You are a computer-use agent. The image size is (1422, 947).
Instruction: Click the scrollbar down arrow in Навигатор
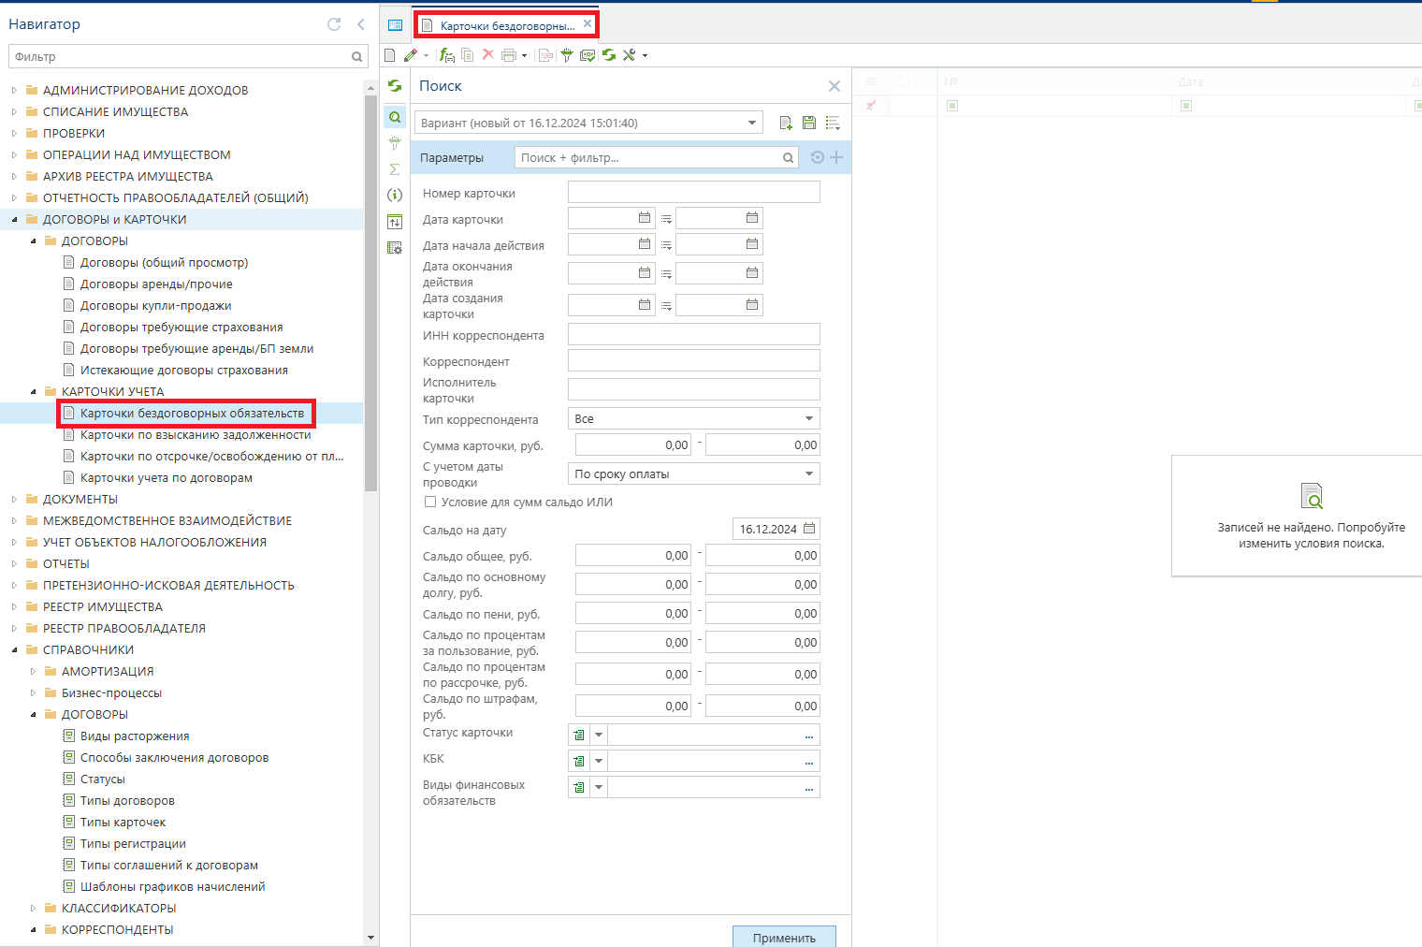point(370,937)
